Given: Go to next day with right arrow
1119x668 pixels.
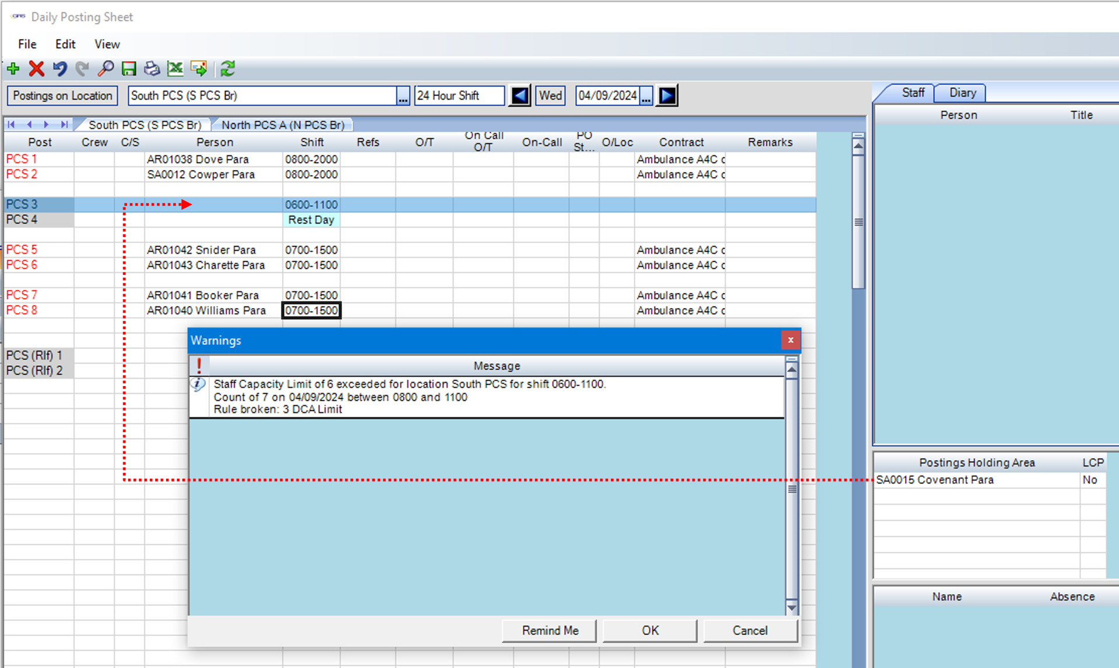Looking at the screenshot, I should click(667, 96).
